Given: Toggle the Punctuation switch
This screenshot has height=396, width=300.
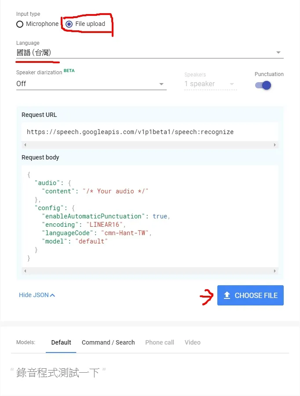Looking at the screenshot, I should (263, 85).
